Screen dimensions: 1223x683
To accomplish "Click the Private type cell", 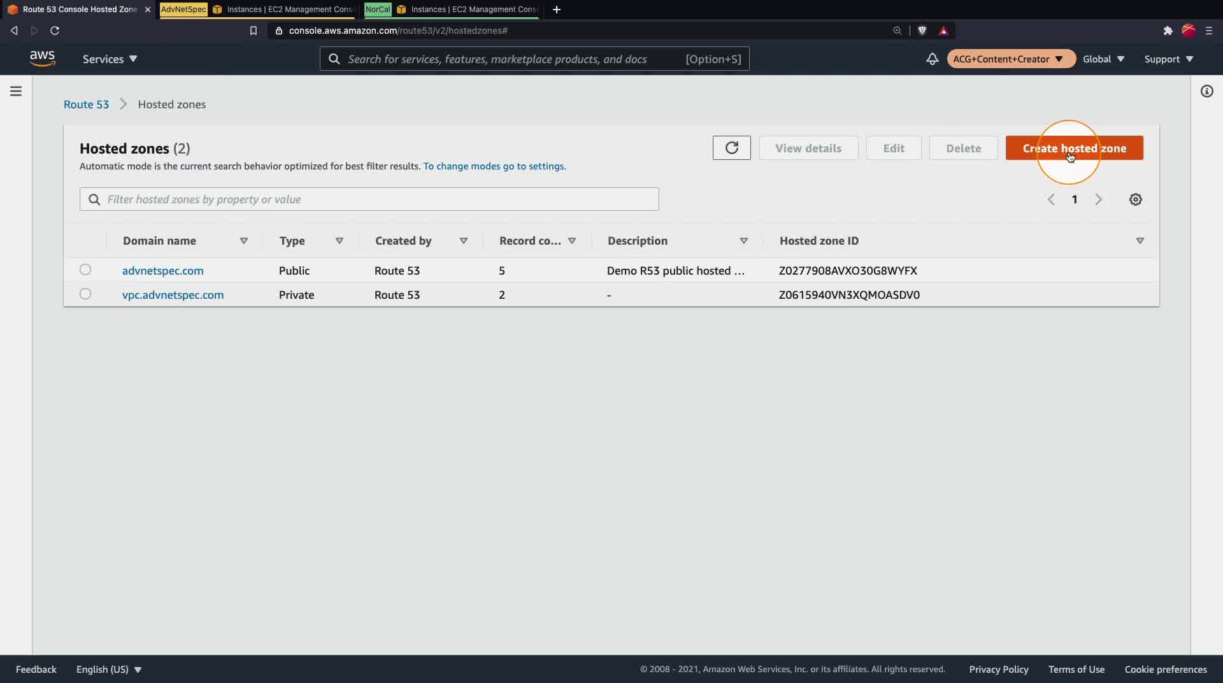I will coord(296,294).
